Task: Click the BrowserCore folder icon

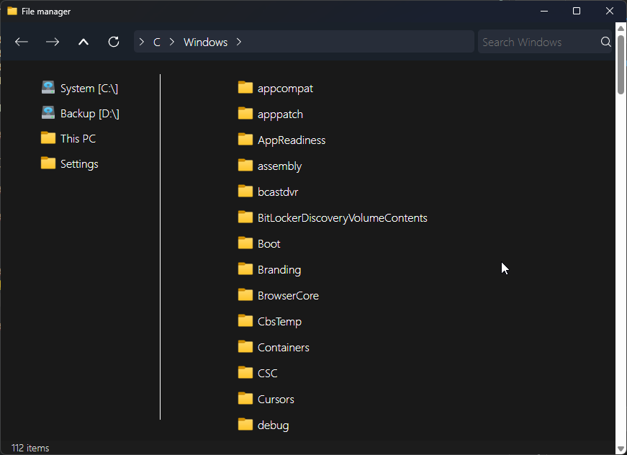Action: pos(245,295)
